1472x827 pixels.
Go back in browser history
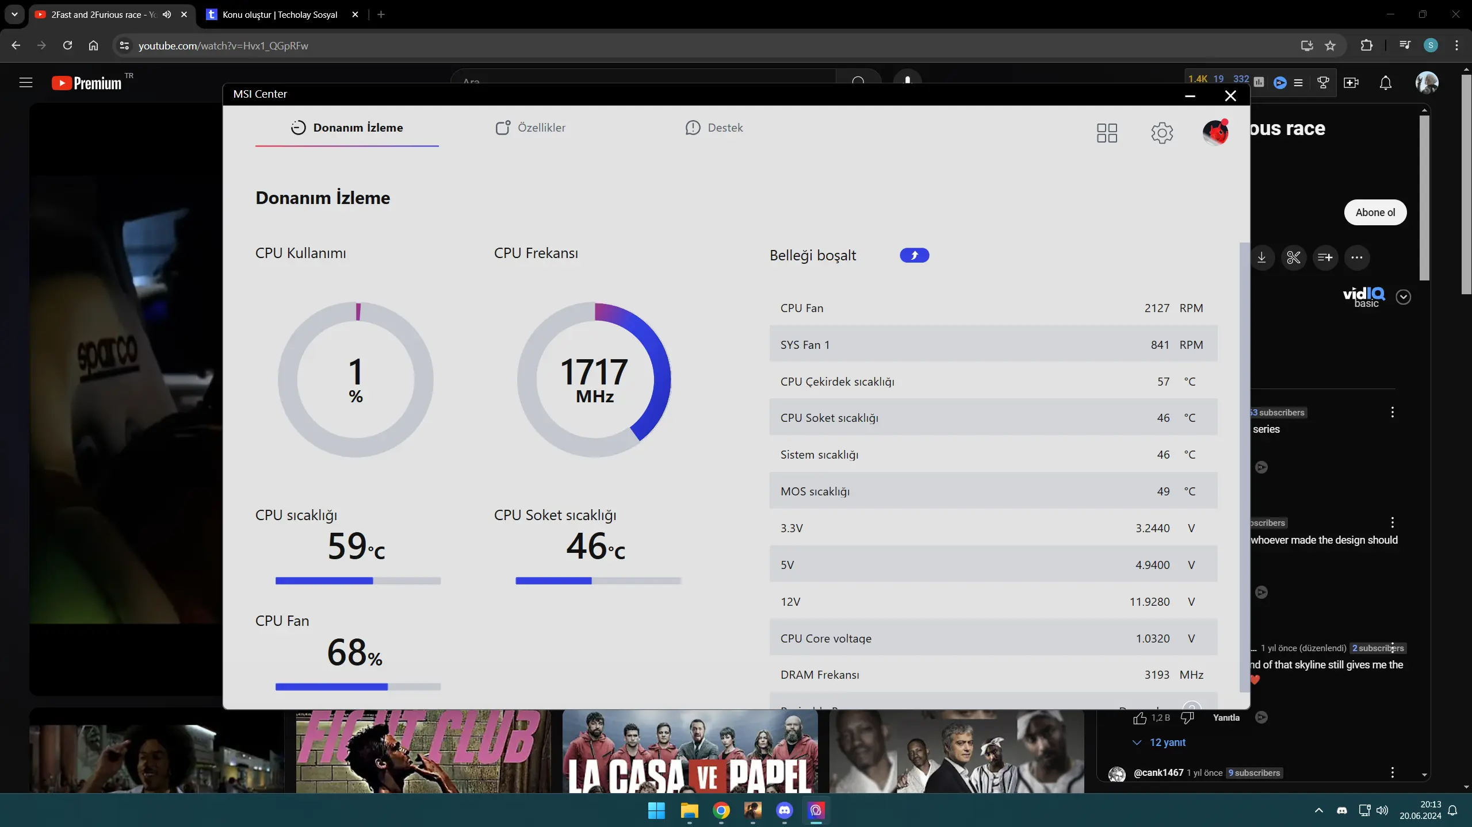[x=16, y=45]
